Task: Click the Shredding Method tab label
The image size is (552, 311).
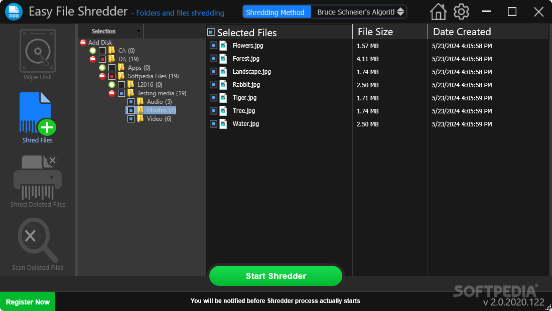Action: 277,13
